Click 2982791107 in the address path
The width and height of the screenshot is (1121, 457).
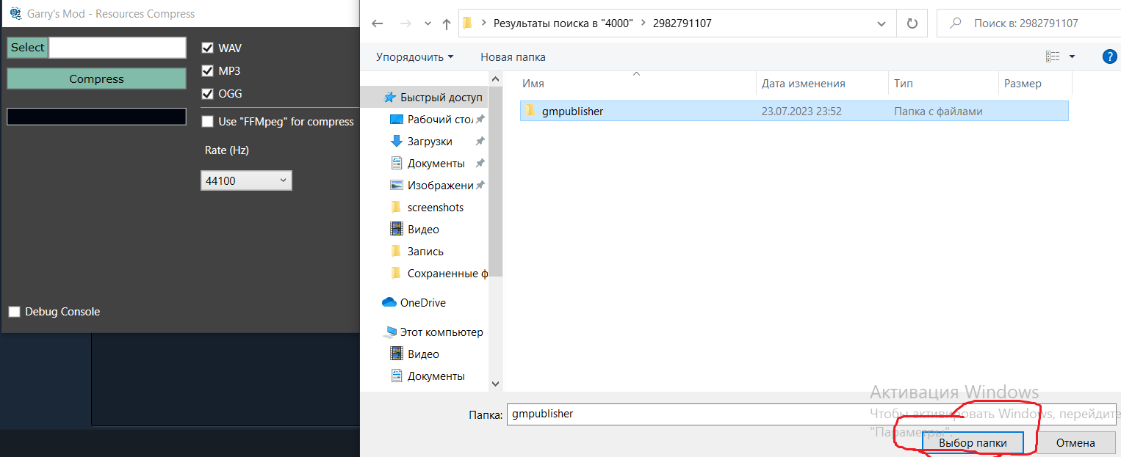[682, 23]
